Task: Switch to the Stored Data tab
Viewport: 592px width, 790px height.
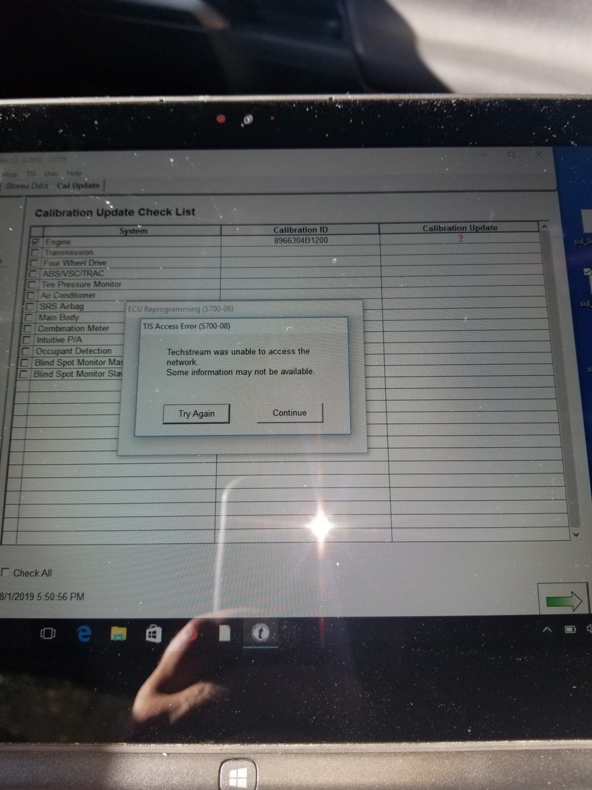Action: [x=27, y=186]
